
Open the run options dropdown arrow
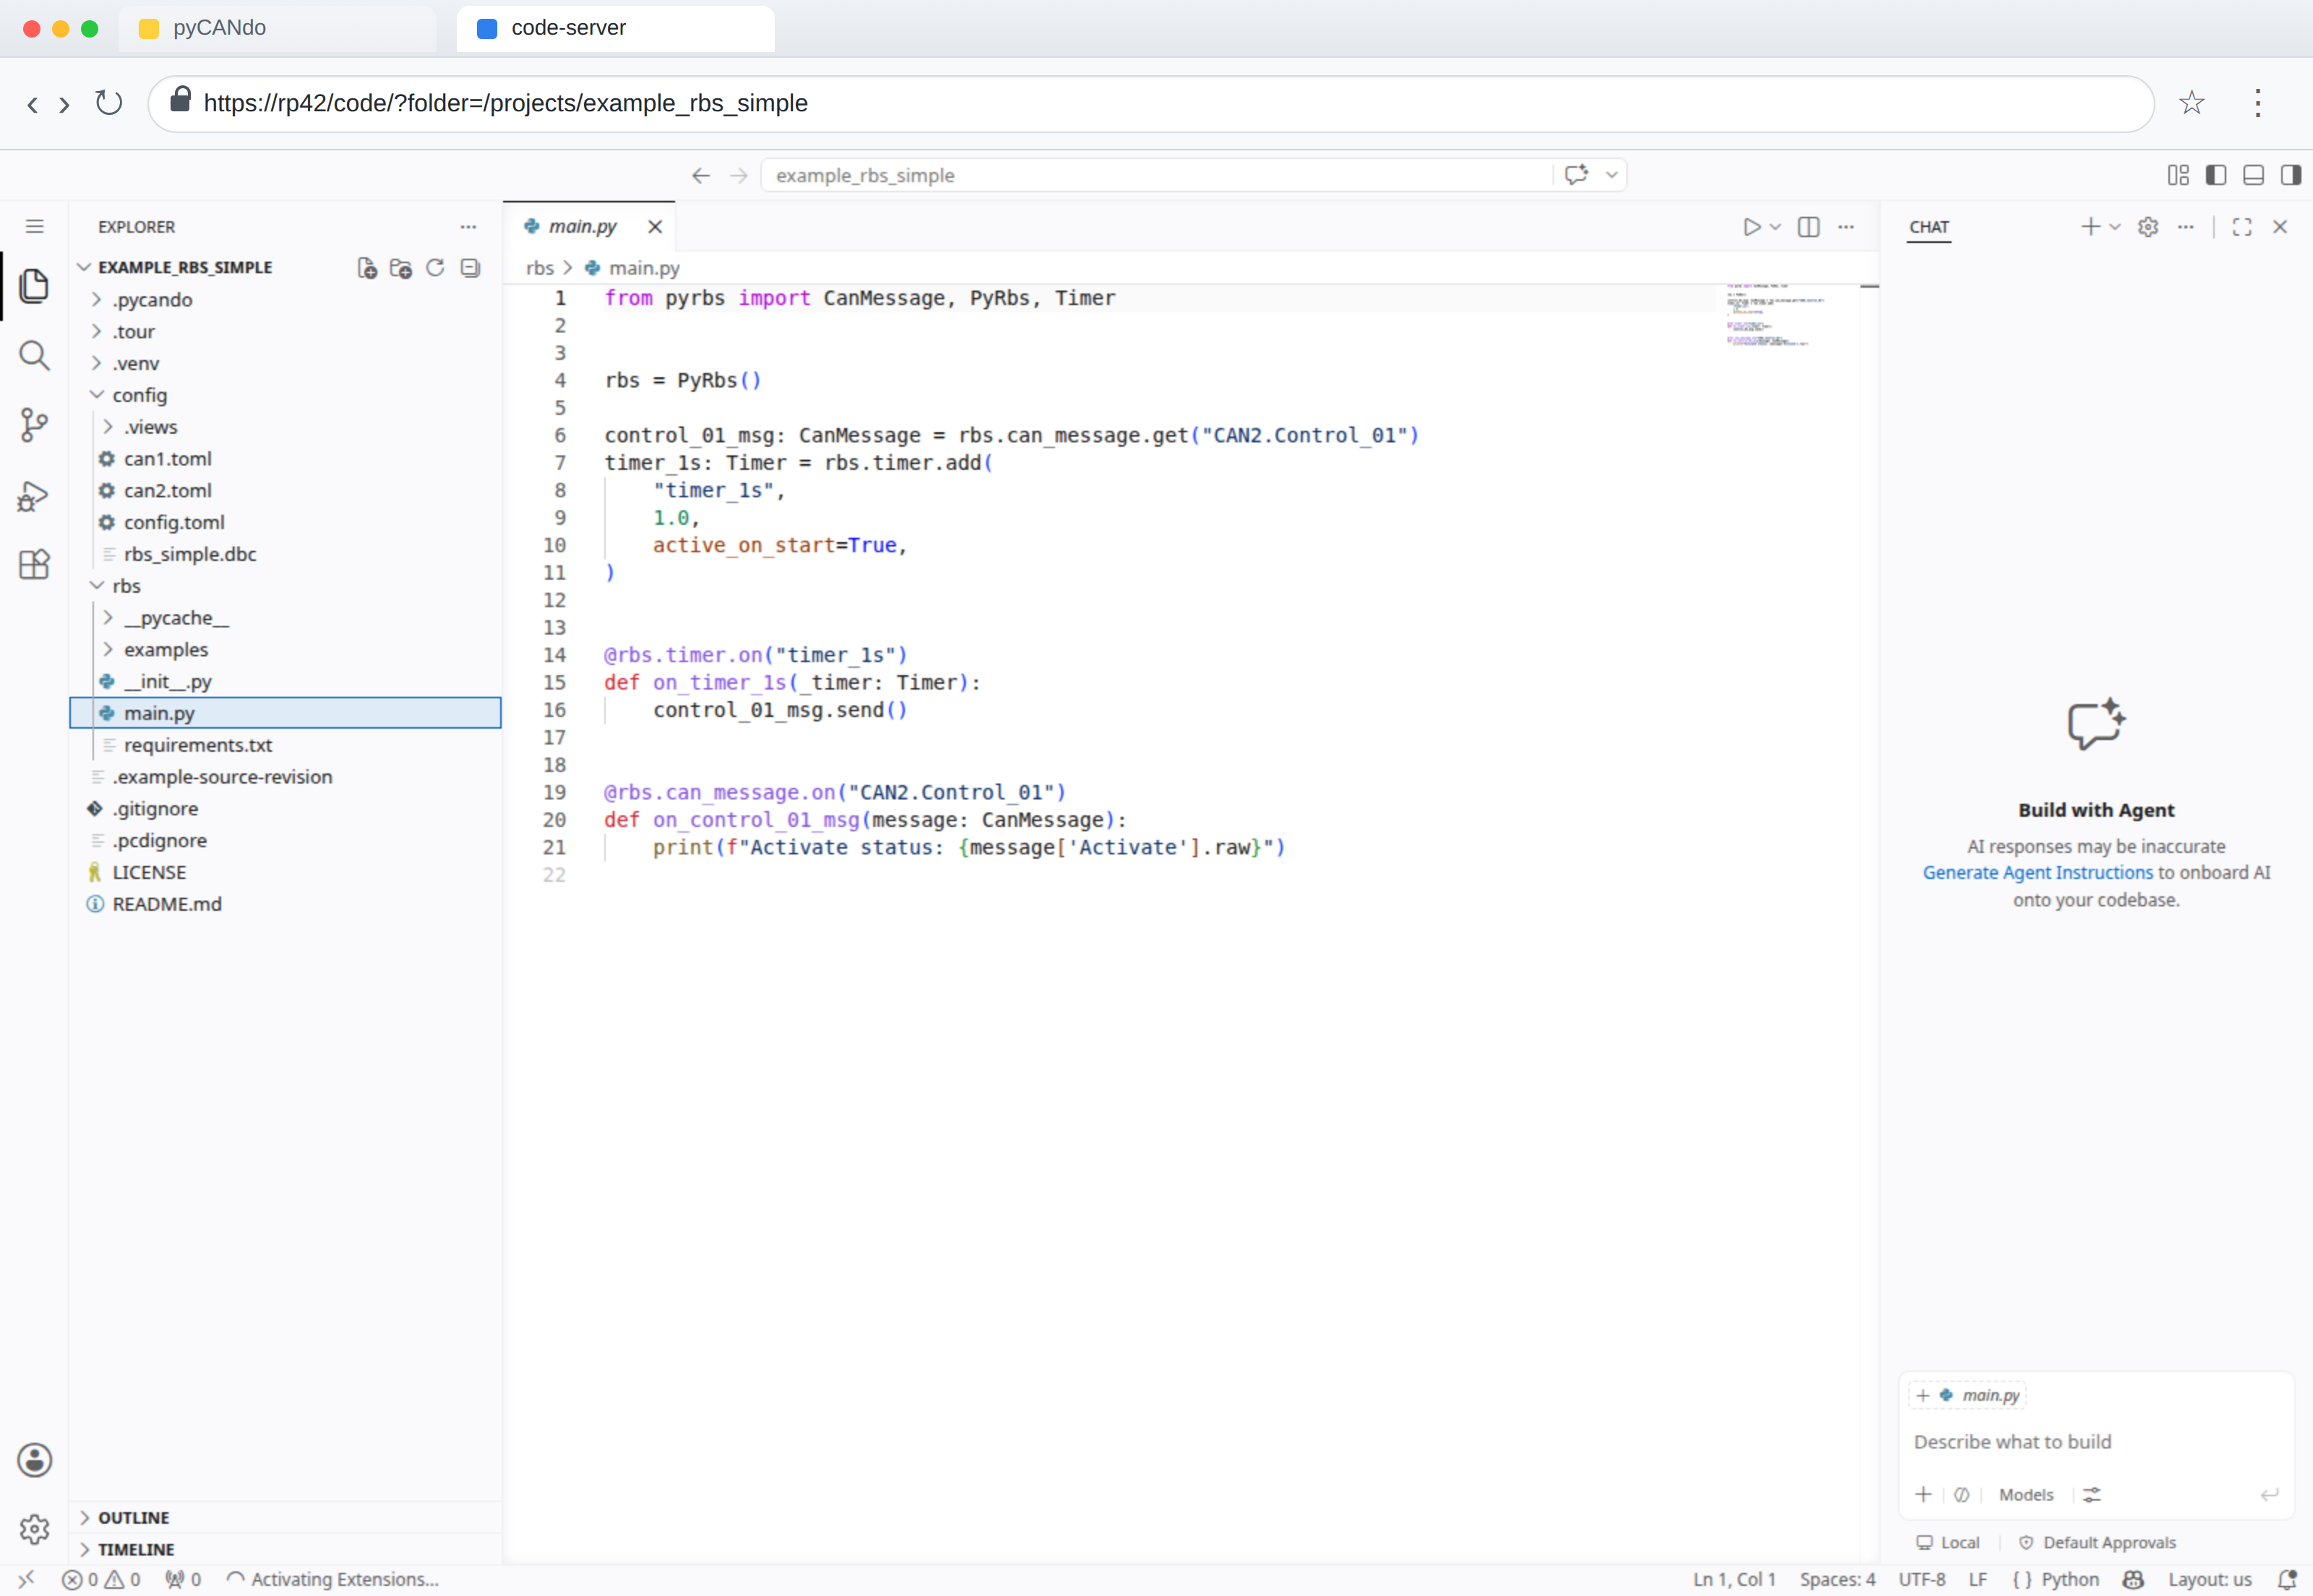click(1775, 227)
